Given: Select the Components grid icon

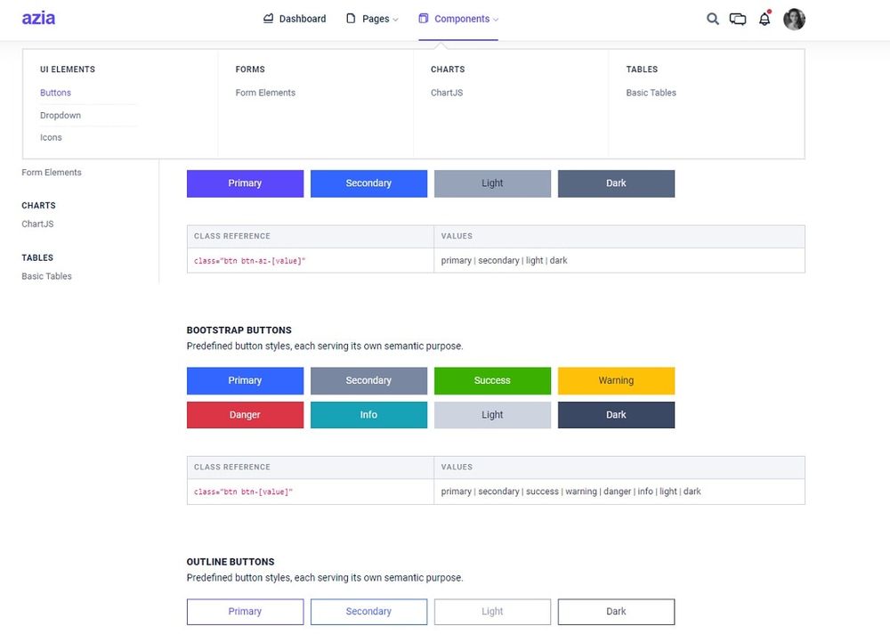Looking at the screenshot, I should tap(425, 18).
